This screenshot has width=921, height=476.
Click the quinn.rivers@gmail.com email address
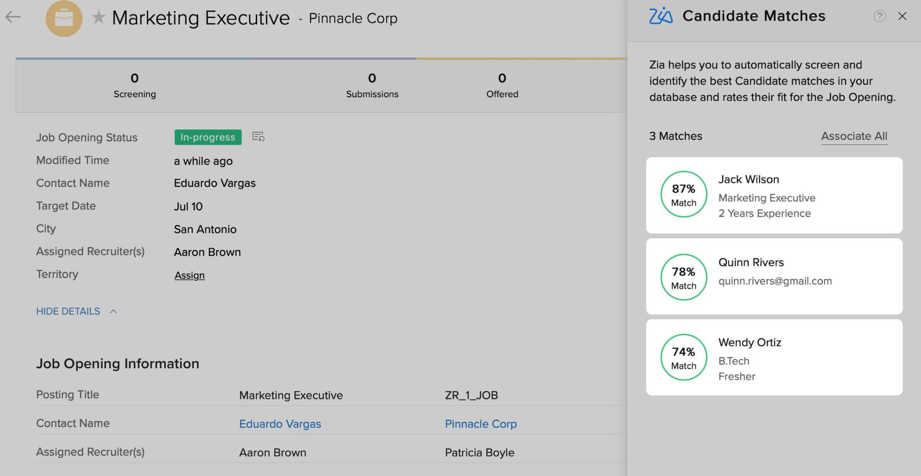coord(775,281)
